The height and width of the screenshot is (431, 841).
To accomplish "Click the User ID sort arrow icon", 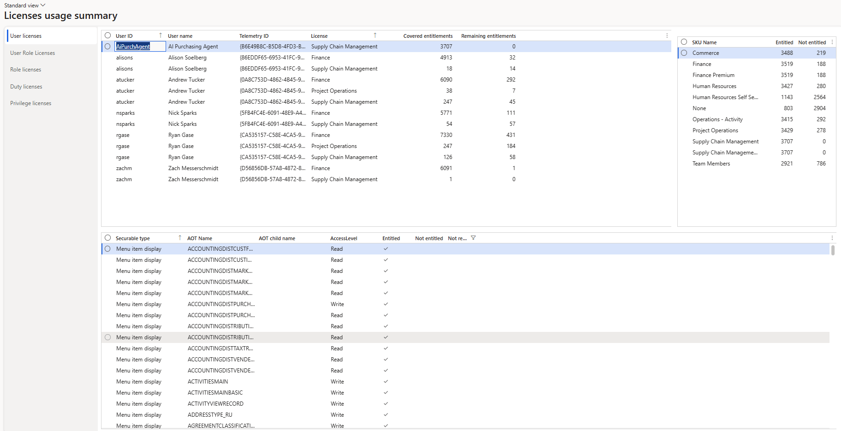I will click(161, 35).
